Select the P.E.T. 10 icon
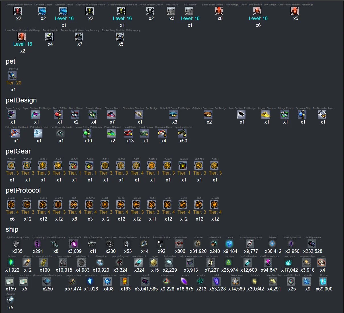This screenshot has height=313, width=344. tap(13, 76)
